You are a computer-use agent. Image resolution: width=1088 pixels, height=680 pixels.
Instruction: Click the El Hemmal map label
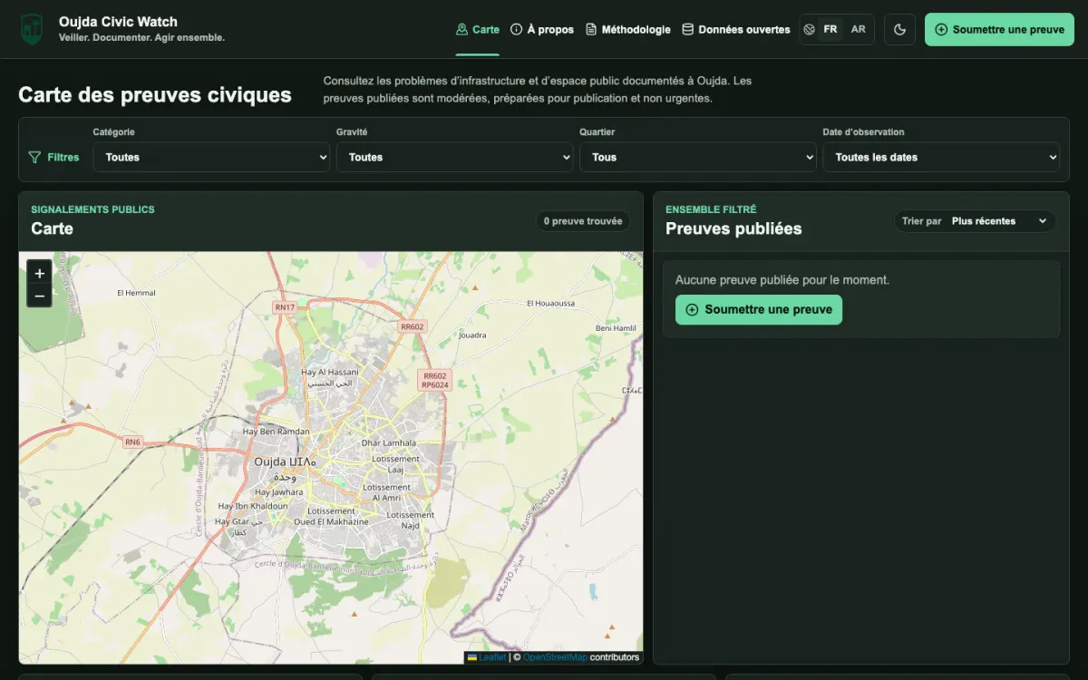coord(137,293)
